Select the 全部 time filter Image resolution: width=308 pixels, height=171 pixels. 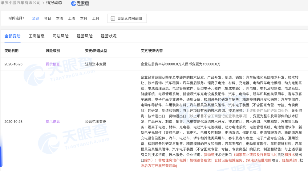click(x=35, y=18)
